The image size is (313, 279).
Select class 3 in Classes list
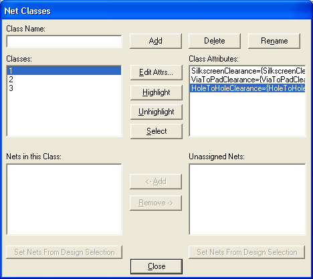coord(64,88)
